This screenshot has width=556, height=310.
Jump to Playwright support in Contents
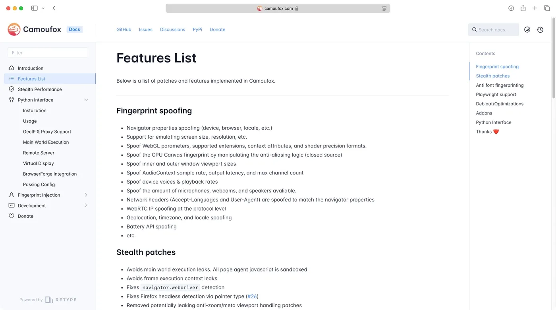(x=496, y=95)
